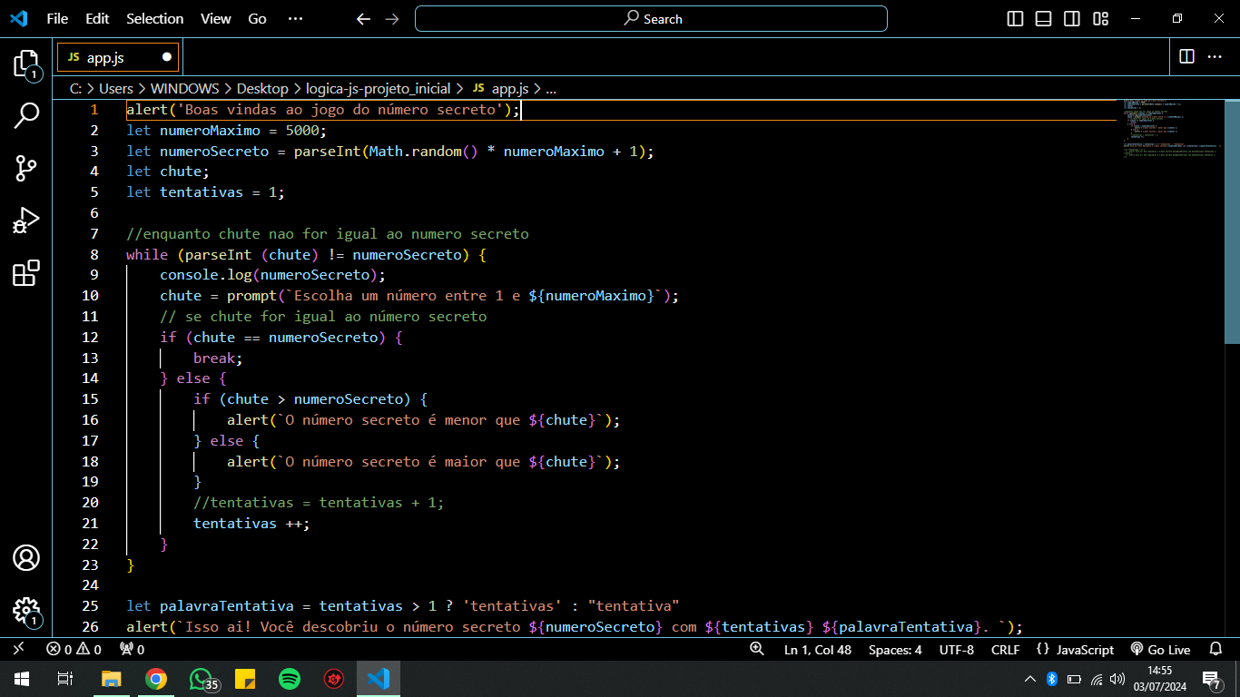Open the File menu

click(57, 19)
